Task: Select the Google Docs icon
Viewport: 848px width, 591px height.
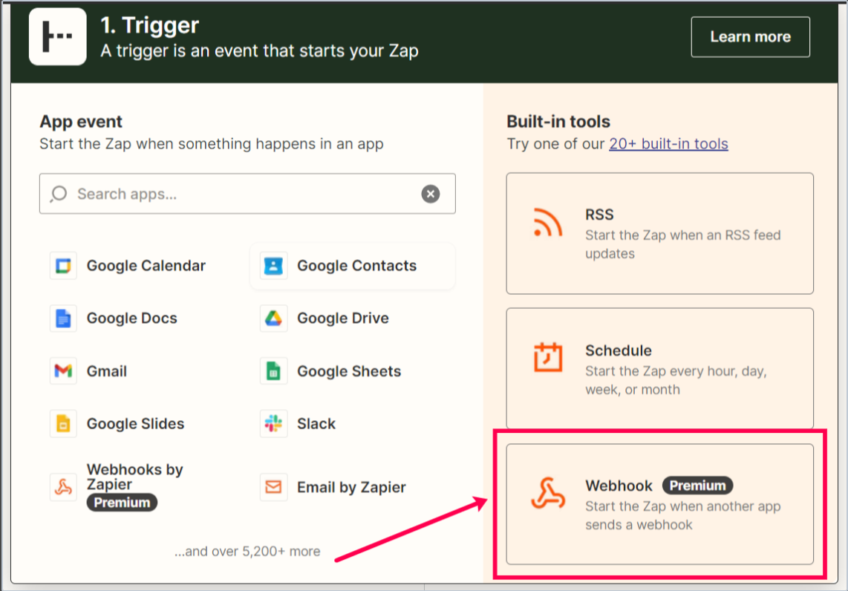Action: pyautogui.click(x=63, y=318)
